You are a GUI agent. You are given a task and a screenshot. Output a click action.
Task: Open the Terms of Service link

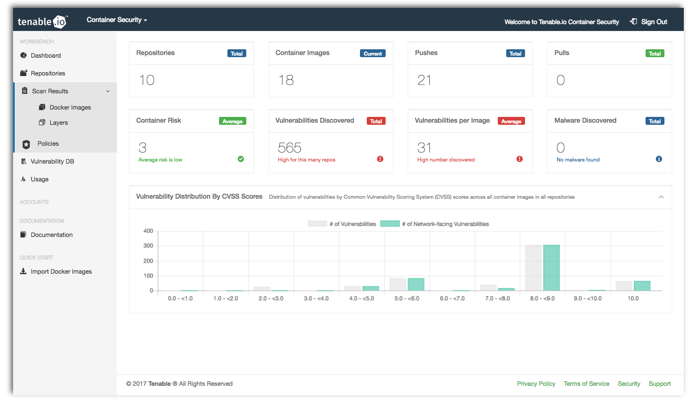pos(586,384)
